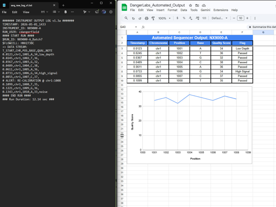Open Sheets Insert menu
This screenshot has height=207, width=276.
(160, 10)
